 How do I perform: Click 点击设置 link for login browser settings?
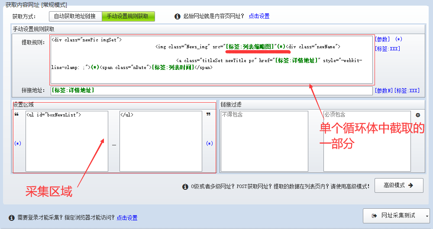click(x=127, y=218)
